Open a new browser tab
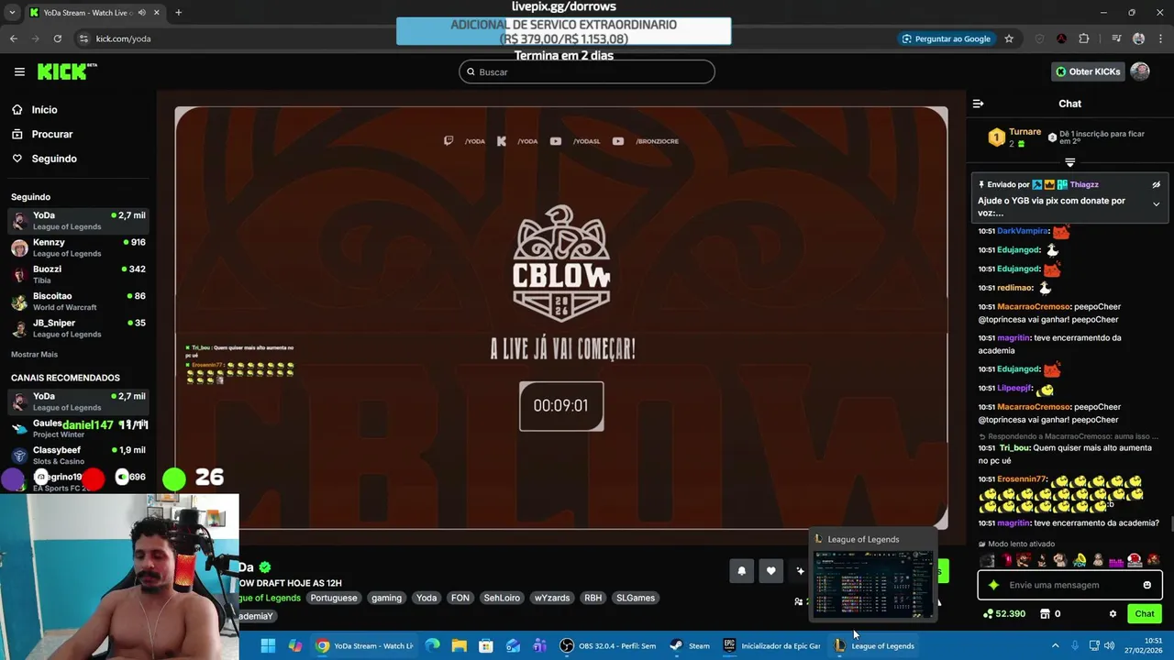This screenshot has width=1174, height=660. coord(178,13)
